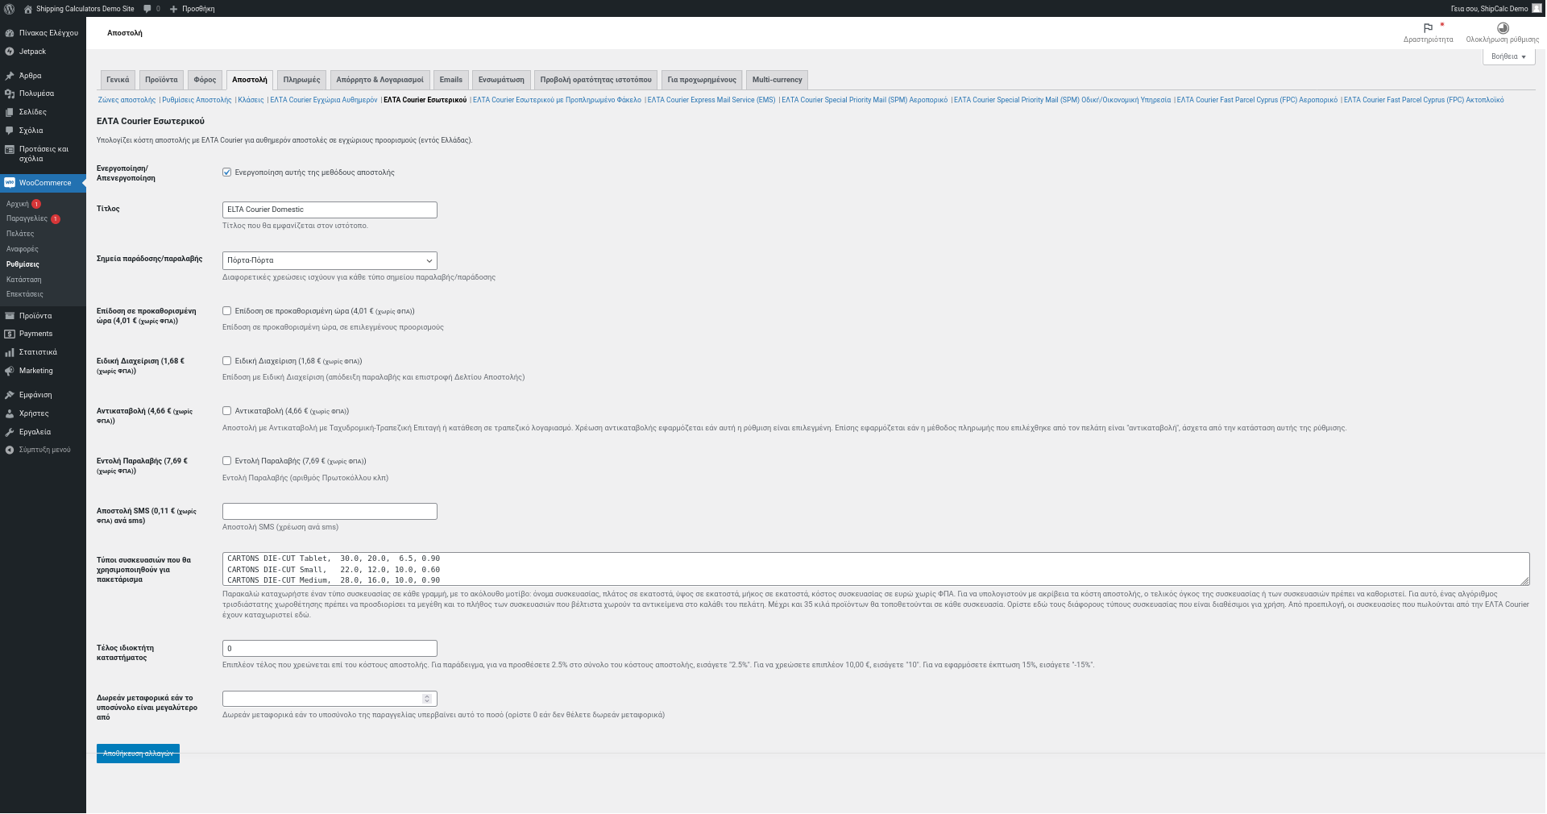Screen dimensions: 1547x814
Task: Switch to Προϊόντα settings tab
Action: point(161,80)
